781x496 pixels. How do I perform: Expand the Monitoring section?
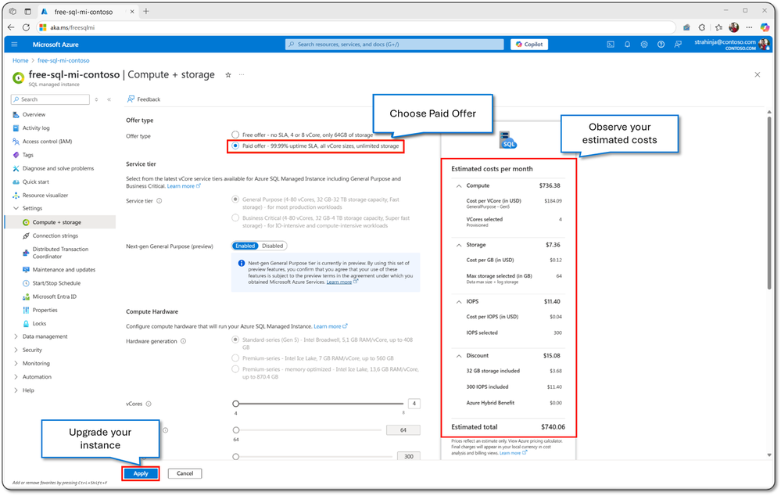[x=16, y=364]
